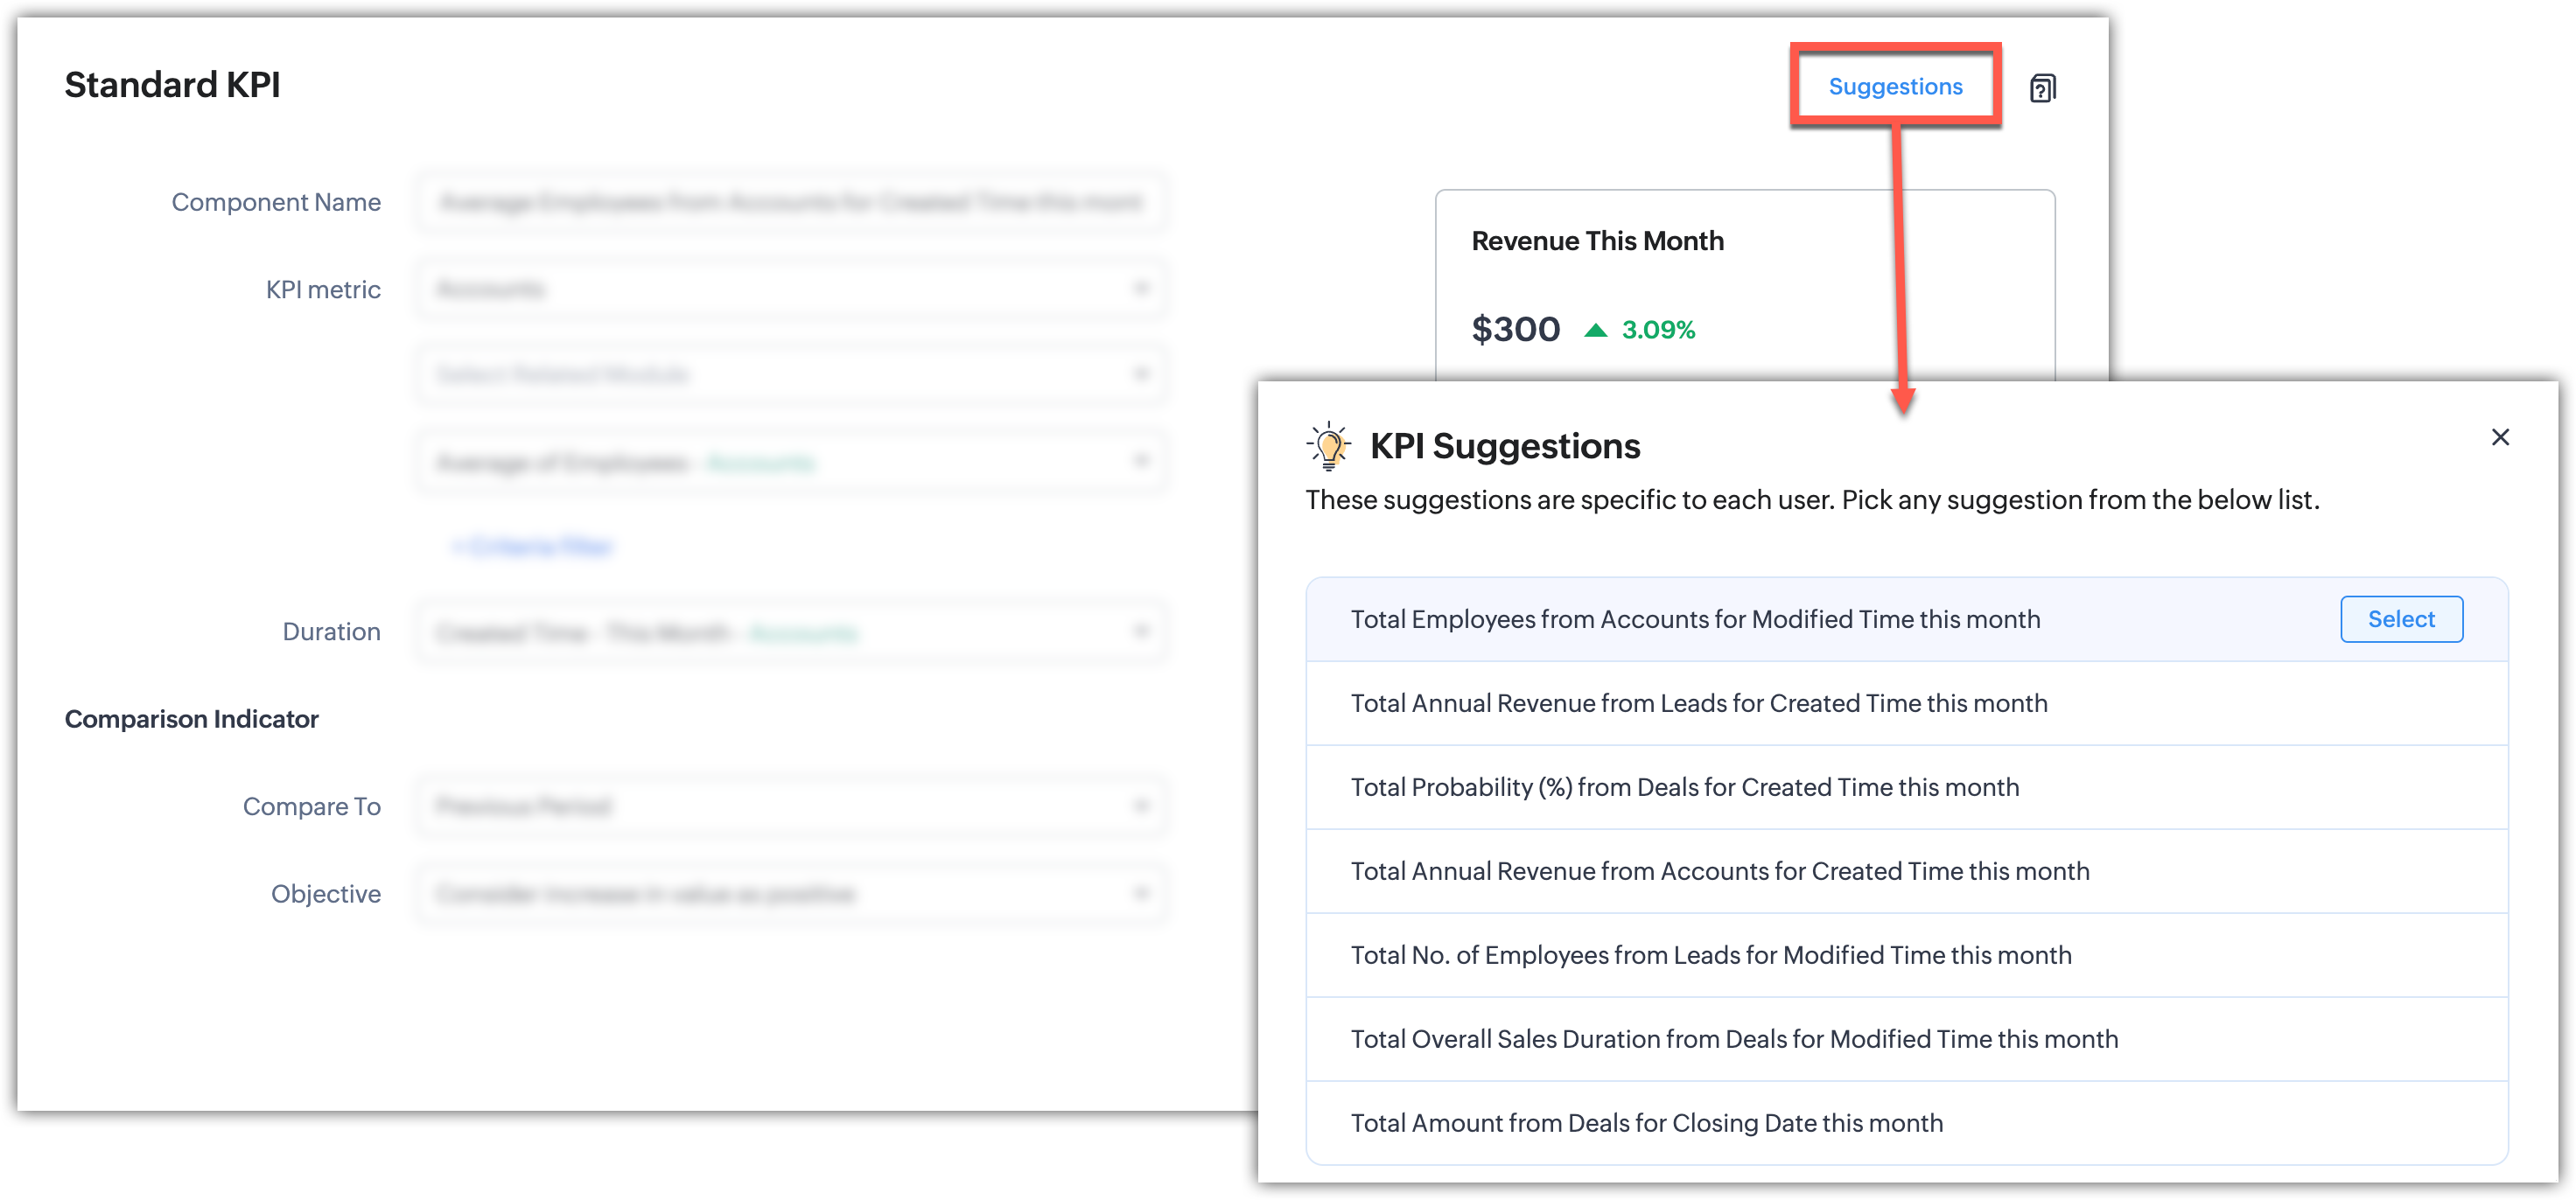Expand the Duration dropdown
2576x1200 pixels.
[790, 632]
